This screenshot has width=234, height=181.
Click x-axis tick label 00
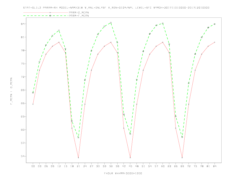[x=33, y=166]
